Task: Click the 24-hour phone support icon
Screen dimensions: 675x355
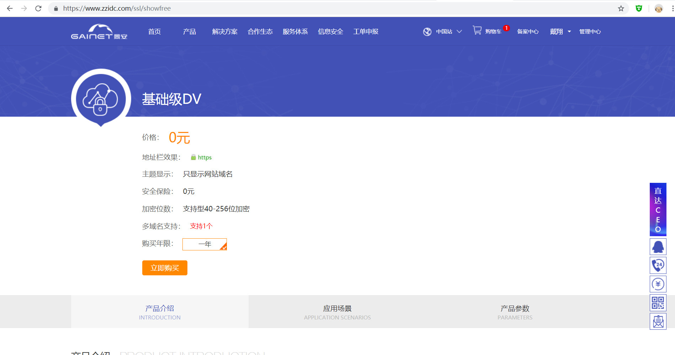Action: pyautogui.click(x=658, y=265)
